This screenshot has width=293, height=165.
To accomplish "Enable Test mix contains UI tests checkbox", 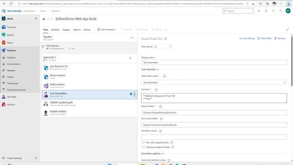I will (x=143, y=147).
